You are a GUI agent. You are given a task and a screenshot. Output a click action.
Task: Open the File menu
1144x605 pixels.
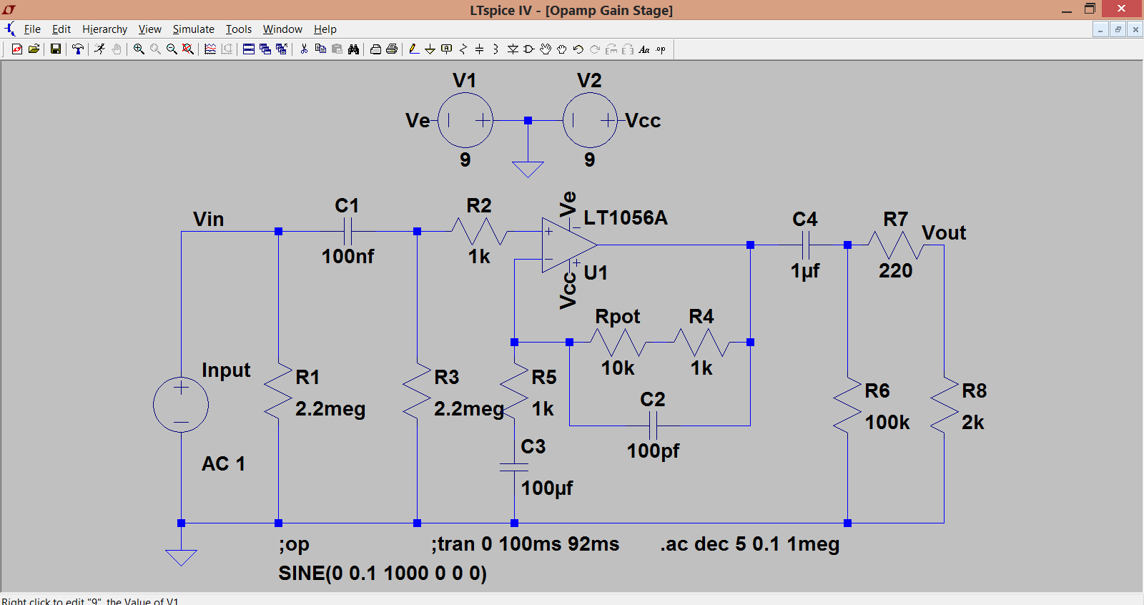click(x=32, y=29)
